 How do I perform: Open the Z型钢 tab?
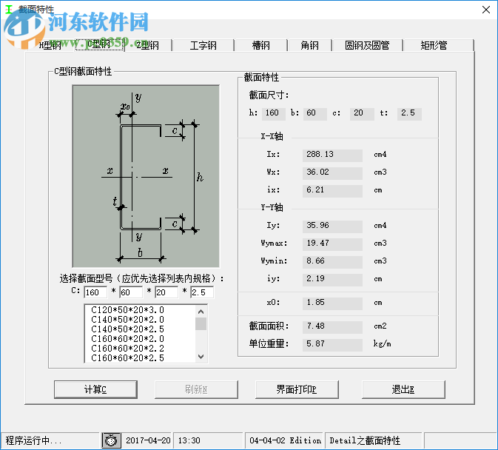(x=148, y=45)
